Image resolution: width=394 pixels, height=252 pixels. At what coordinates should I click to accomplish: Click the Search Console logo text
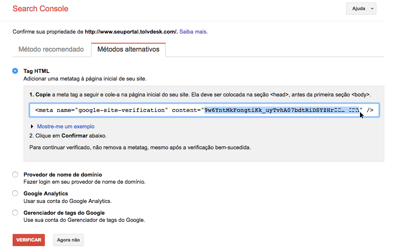(40, 8)
